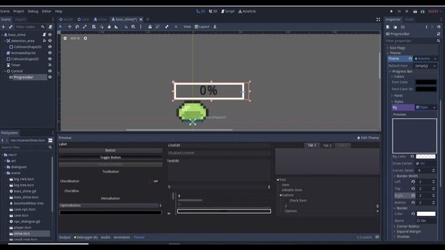This screenshot has height=250, width=445.
Task: Toggle visibility of Control node
Action: click(50, 71)
